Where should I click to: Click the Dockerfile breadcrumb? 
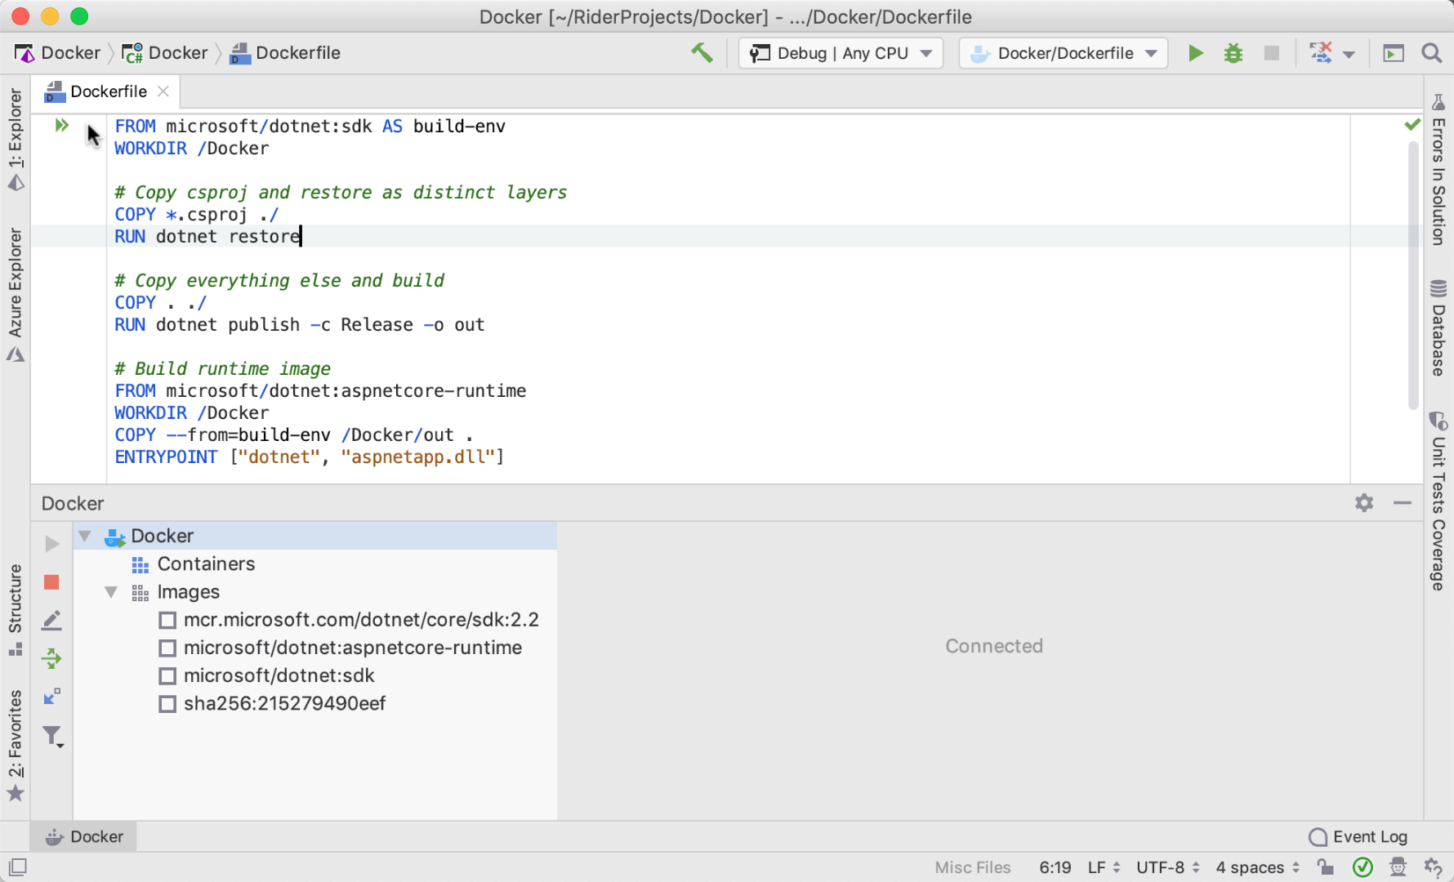click(x=285, y=53)
